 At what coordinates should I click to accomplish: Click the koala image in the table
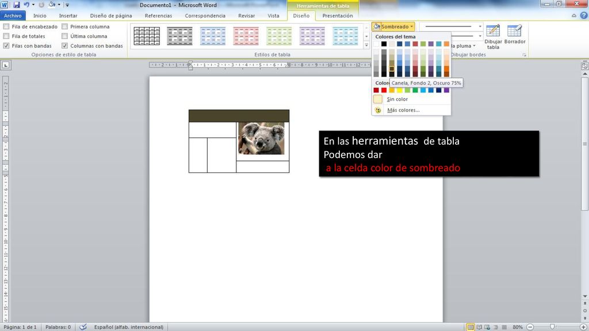261,138
